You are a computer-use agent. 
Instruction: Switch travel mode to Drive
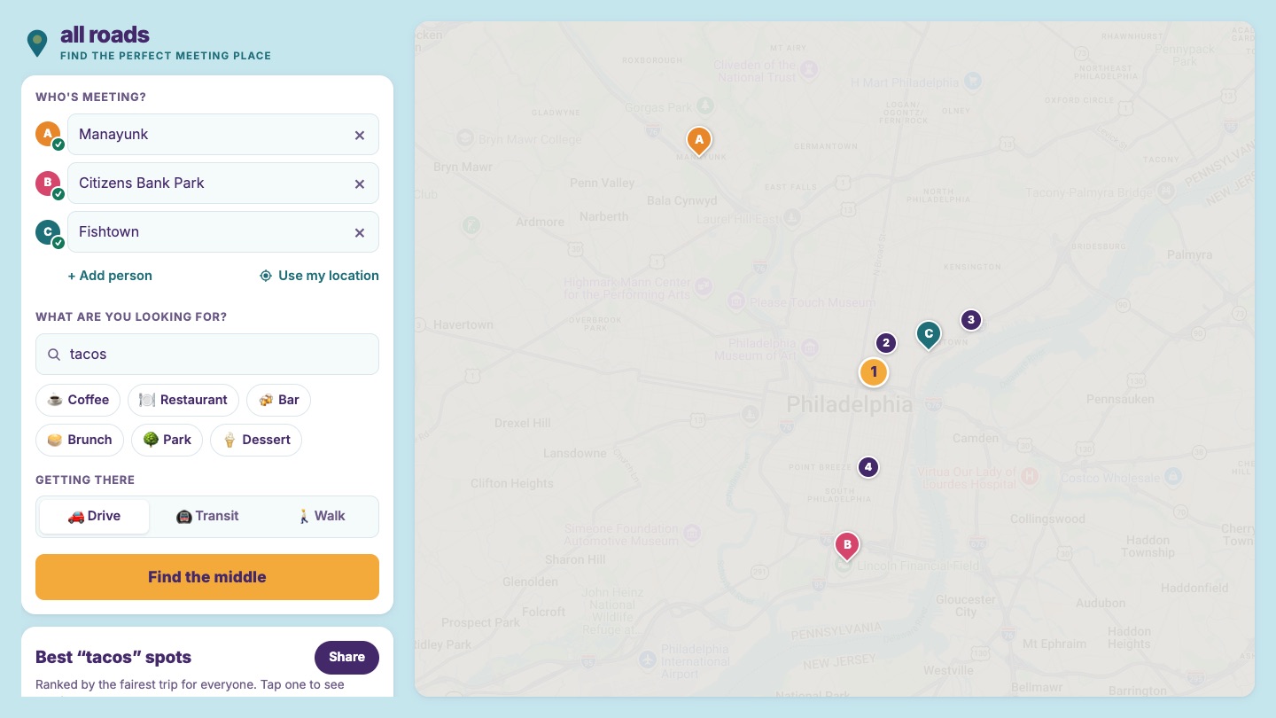click(94, 517)
